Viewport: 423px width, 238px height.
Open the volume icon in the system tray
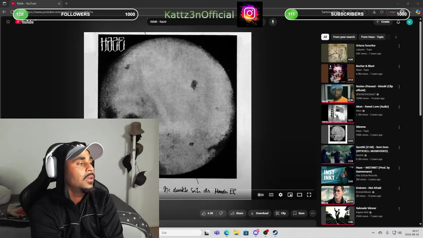pos(400,233)
